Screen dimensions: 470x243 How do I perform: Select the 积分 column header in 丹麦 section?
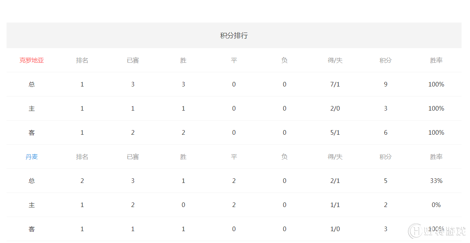coord(385,157)
